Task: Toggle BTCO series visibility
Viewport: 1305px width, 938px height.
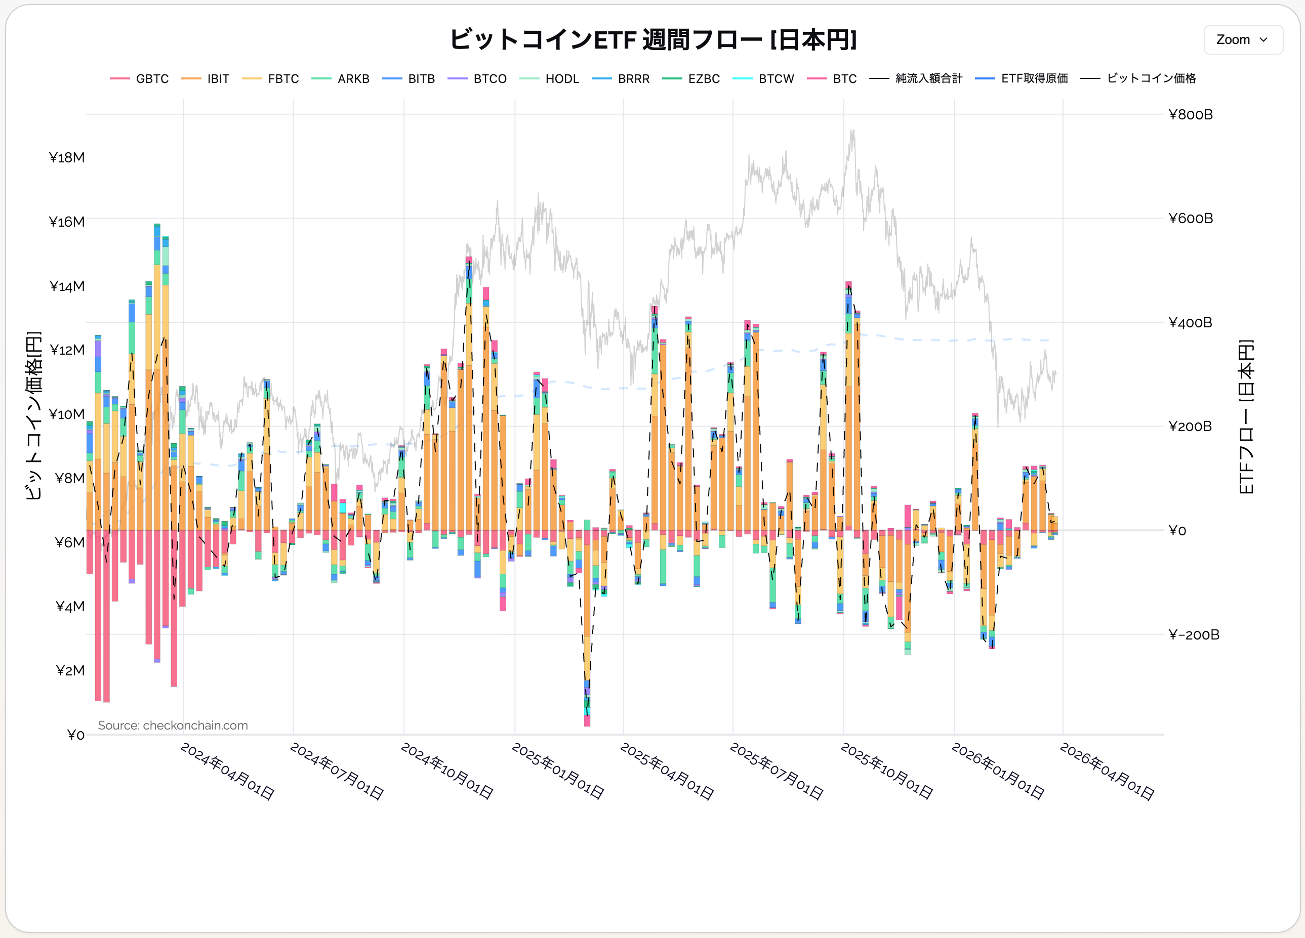Action: point(490,79)
